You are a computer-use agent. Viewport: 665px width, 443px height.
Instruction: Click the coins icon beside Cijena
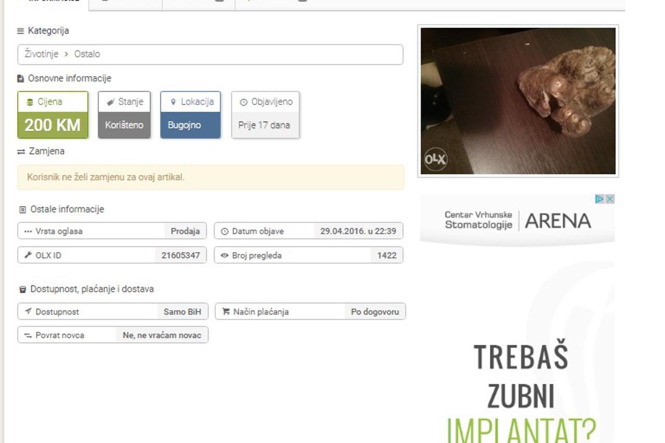[31, 102]
